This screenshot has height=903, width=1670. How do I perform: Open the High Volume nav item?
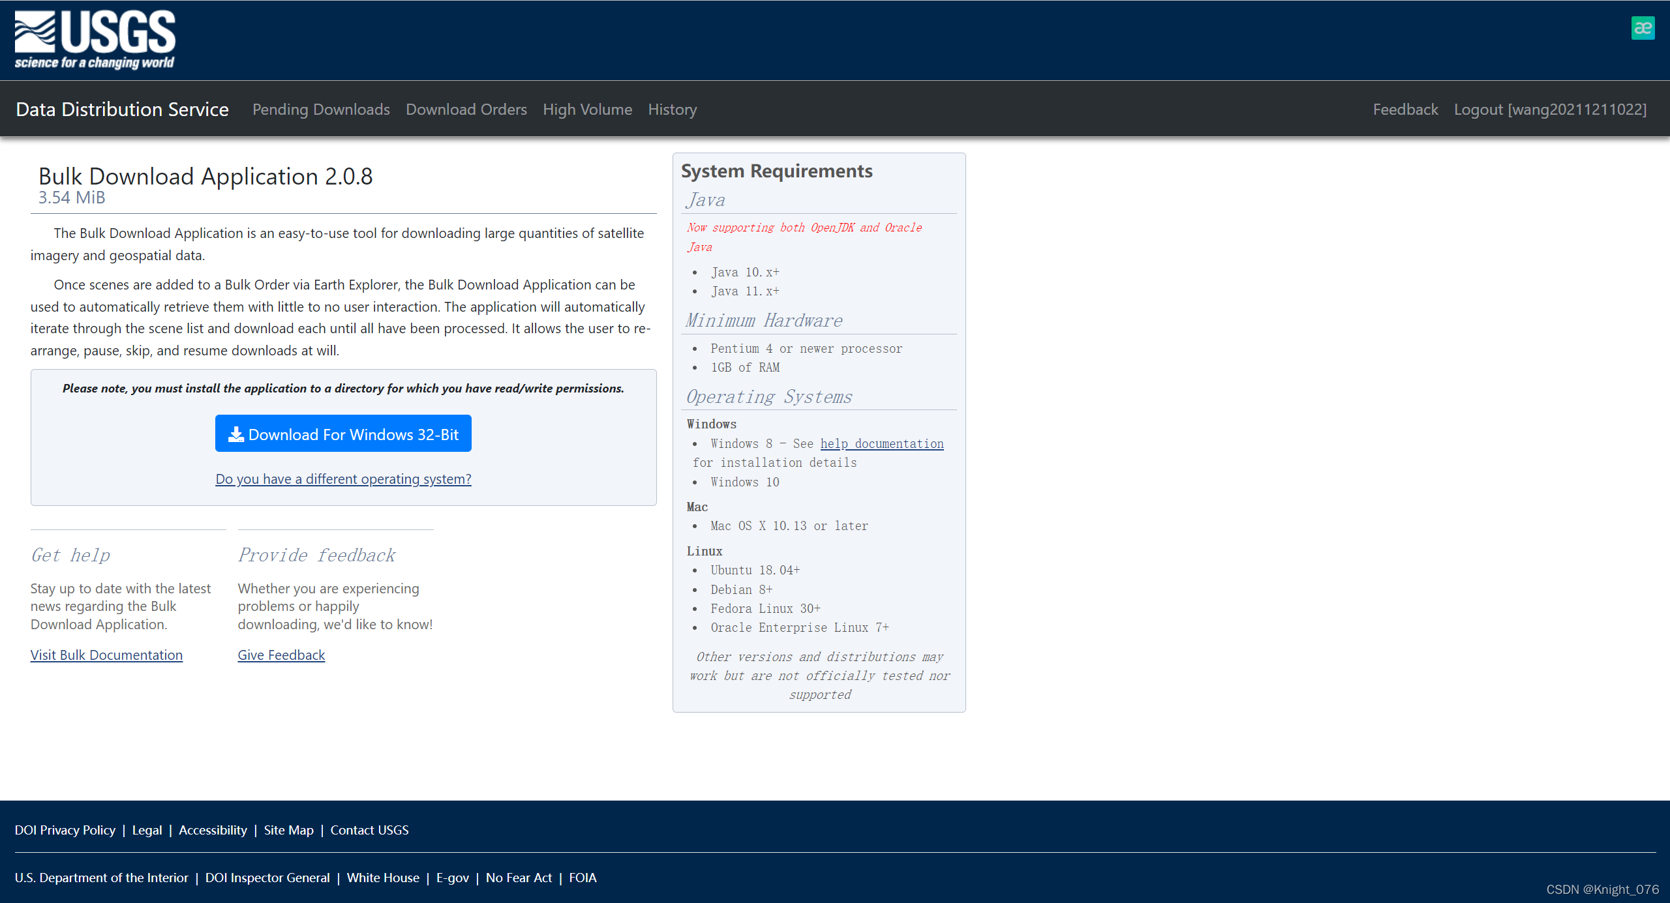tap(587, 110)
